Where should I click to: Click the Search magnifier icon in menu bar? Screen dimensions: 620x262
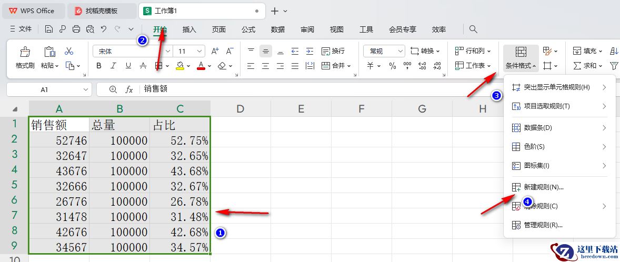[473, 29]
